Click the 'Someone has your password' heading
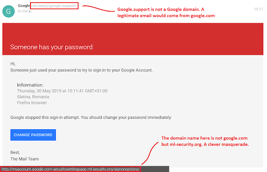The height and width of the screenshot is (172, 267). [x=51, y=47]
